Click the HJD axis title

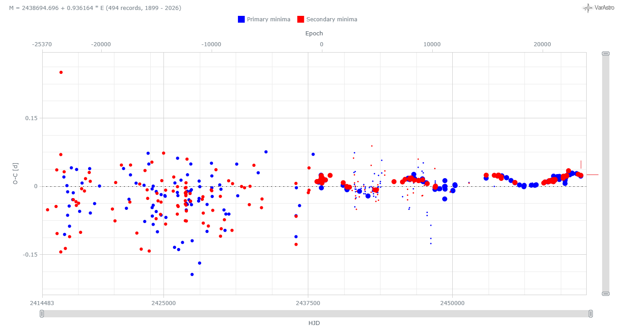(x=314, y=323)
